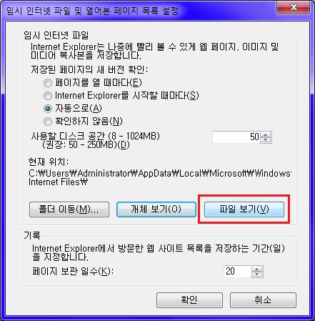315x321 pixels.
Task: Decrease disk space with the down arrow
Action: point(266,139)
